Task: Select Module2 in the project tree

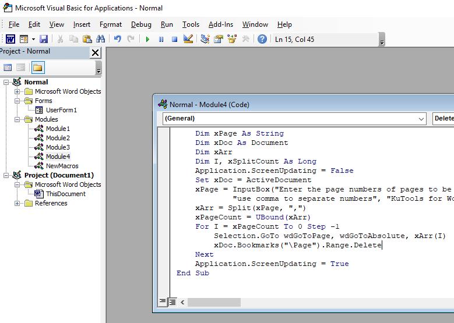Action: point(58,138)
